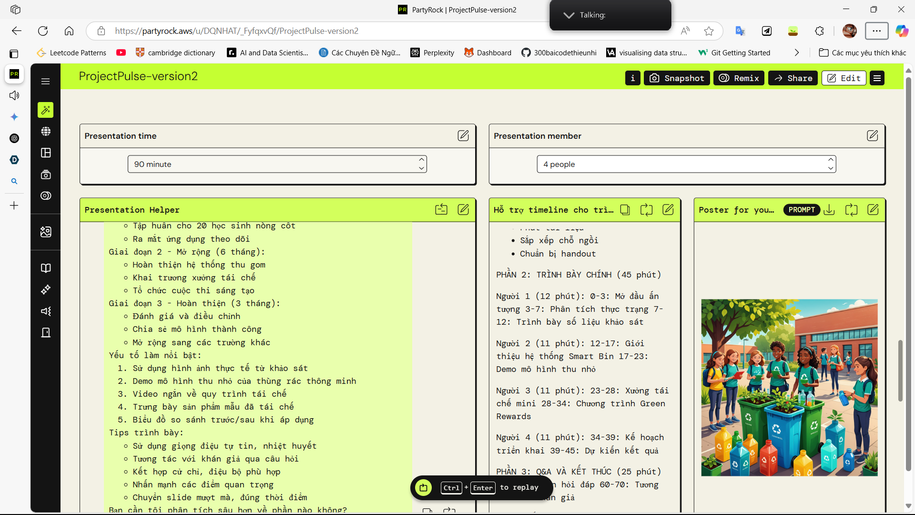This screenshot has width=915, height=515.
Task: Copy output of the timeline widget
Action: [x=625, y=209]
